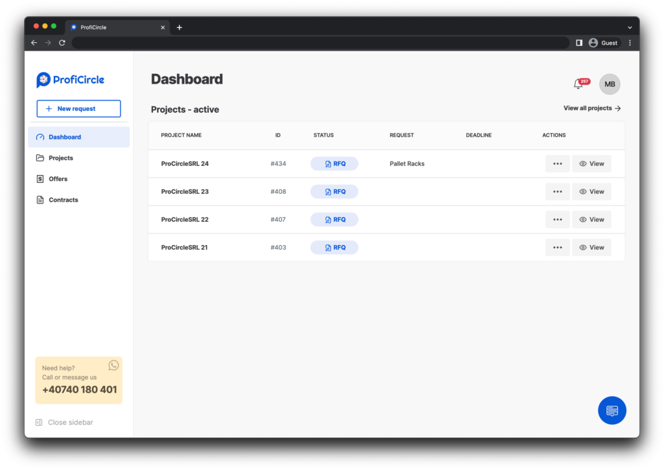
Task: Click the WhatsApp icon in help card
Action: [113, 365]
